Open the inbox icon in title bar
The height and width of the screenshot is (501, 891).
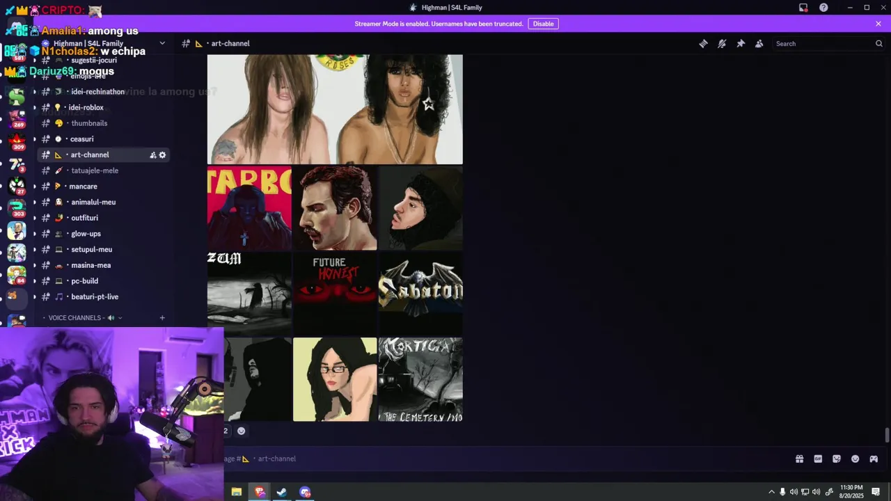(803, 8)
